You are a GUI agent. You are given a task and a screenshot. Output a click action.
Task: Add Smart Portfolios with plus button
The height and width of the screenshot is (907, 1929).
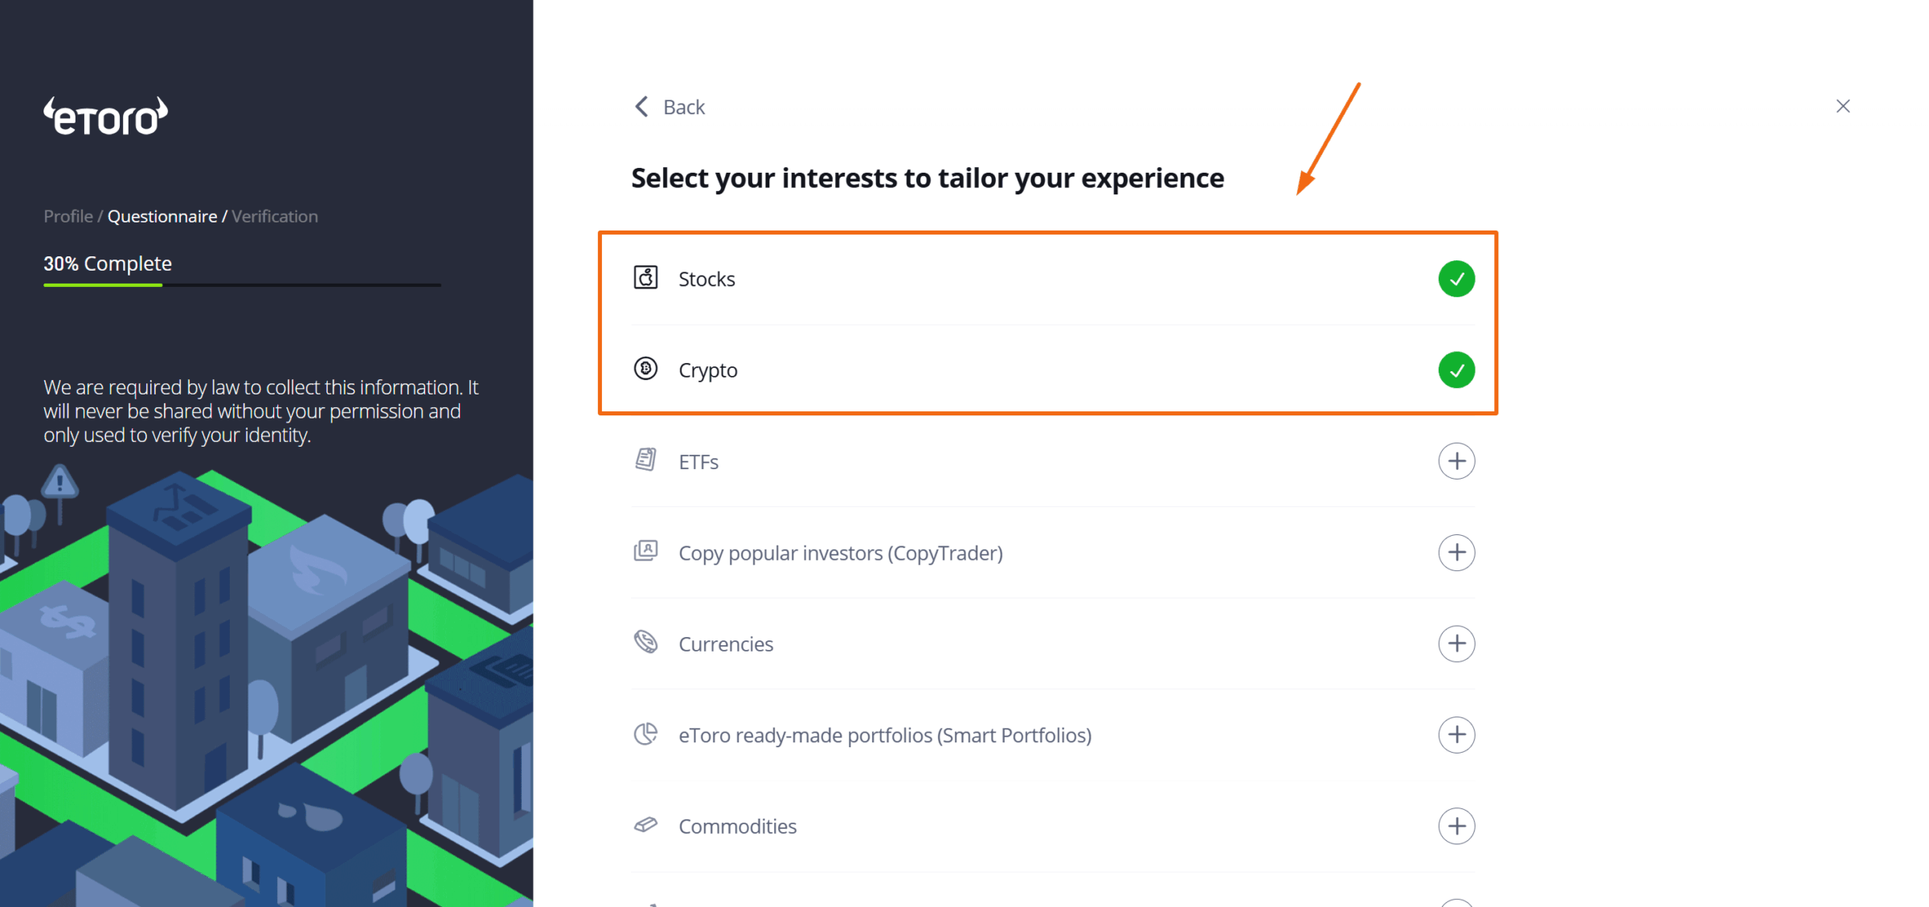pyautogui.click(x=1456, y=735)
